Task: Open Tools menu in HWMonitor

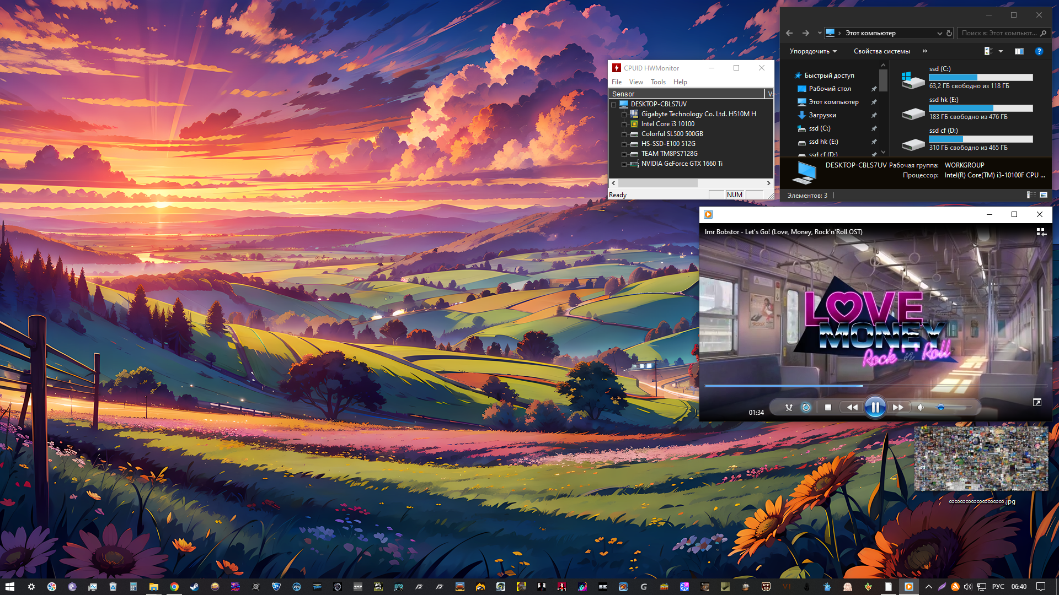Action: tap(658, 82)
